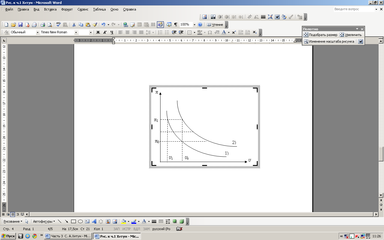Run spelling and grammar check

tap(58, 25)
